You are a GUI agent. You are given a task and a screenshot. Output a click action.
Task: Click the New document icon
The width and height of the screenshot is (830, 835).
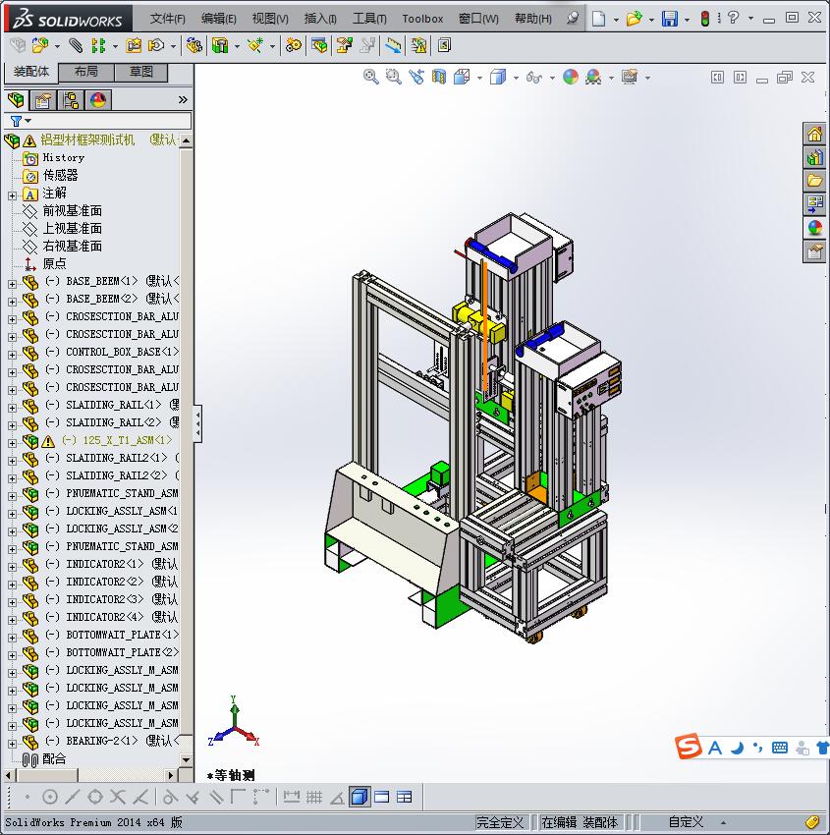point(599,19)
